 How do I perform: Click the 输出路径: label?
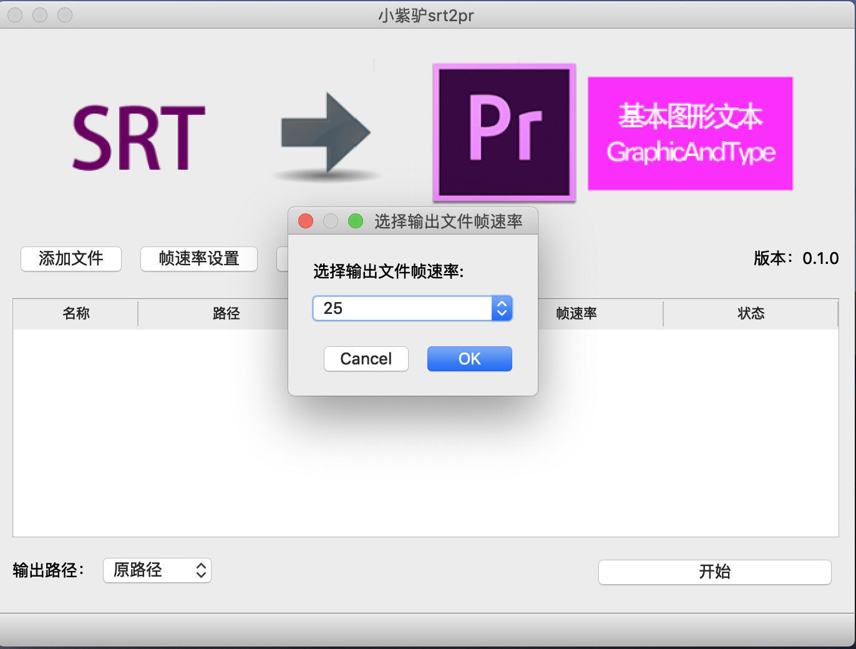48,570
